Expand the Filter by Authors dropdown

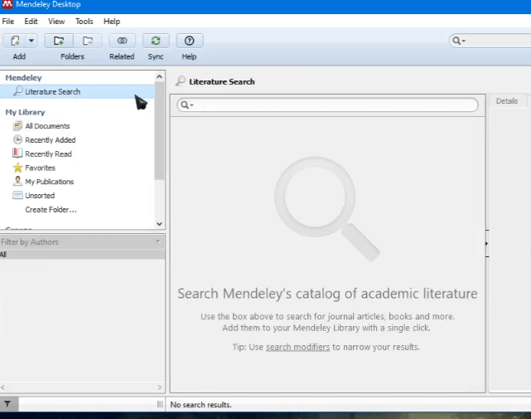click(157, 241)
